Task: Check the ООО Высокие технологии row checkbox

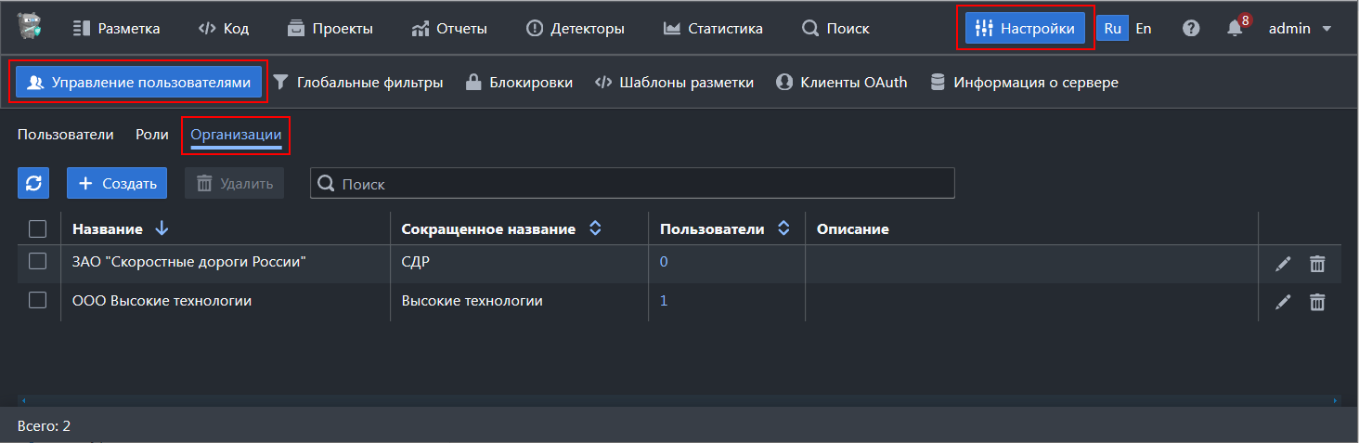Action: (x=38, y=300)
